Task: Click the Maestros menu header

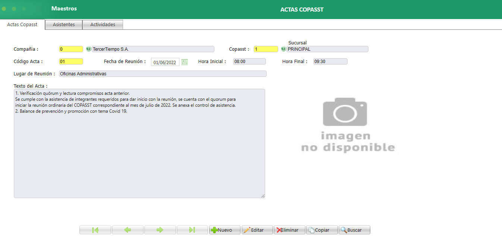Action: click(x=64, y=7)
